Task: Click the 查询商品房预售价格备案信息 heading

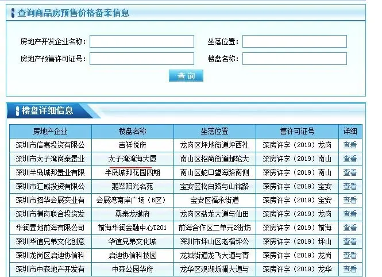Action: (74, 13)
